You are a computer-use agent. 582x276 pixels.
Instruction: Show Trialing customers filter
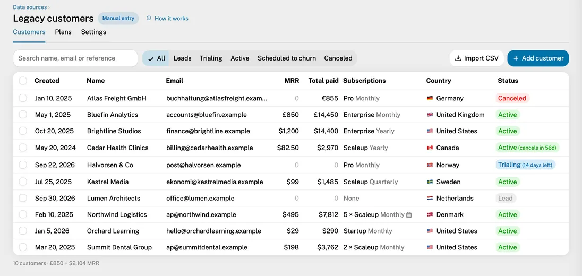click(x=211, y=58)
